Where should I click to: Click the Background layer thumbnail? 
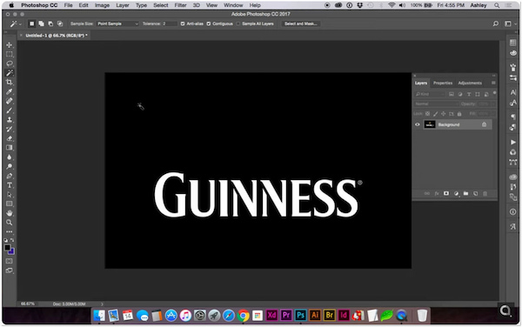[x=430, y=124]
